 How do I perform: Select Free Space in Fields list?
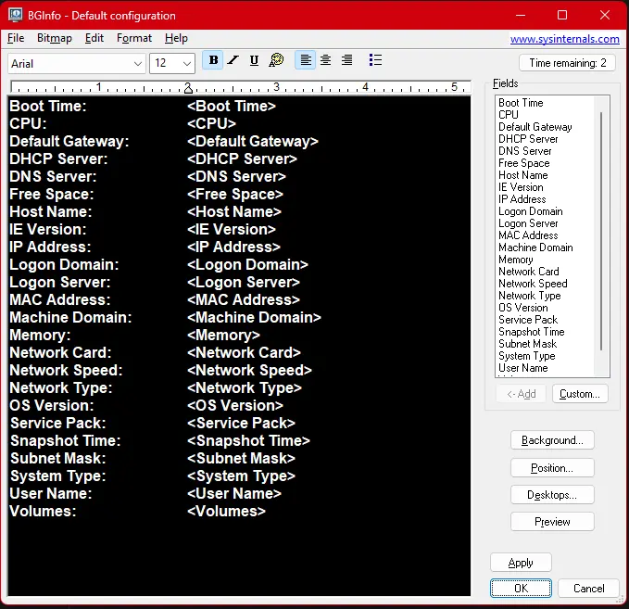pos(524,163)
